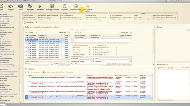190x106 pixels.
Task: Click Перенаправить in Мои задачи toolbar
Action: (x=56, y=72)
